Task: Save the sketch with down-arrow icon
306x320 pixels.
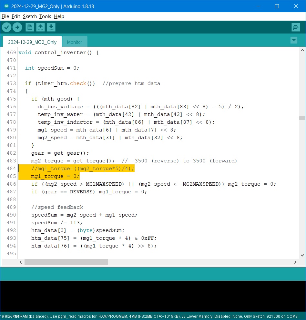Action: tap(51, 27)
